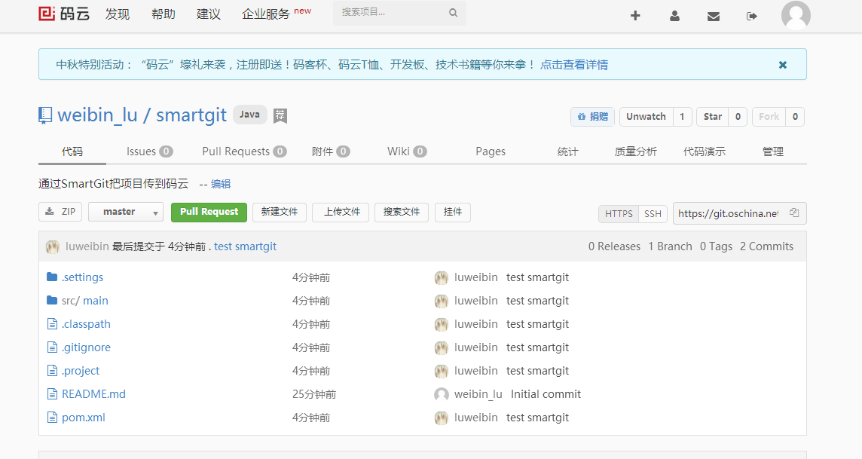Screen dimensions: 862x459
Task: Click luweibin avatar in pom.xml row
Action: pos(442,418)
